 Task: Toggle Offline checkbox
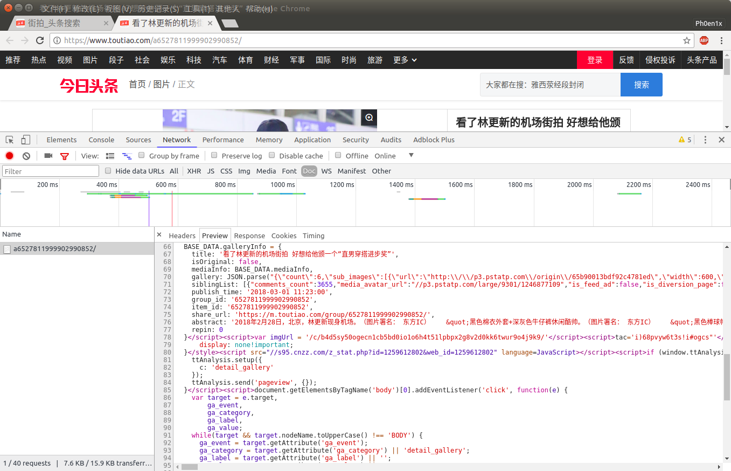[338, 155]
